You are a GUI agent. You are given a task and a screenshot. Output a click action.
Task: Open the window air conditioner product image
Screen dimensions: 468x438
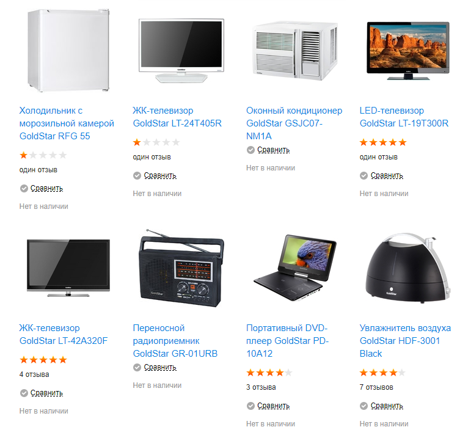295,51
